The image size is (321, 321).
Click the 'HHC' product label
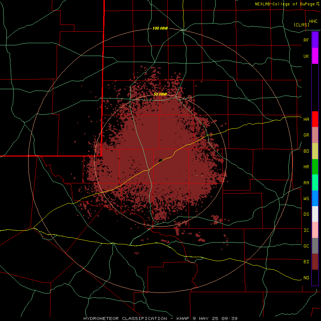314,21
